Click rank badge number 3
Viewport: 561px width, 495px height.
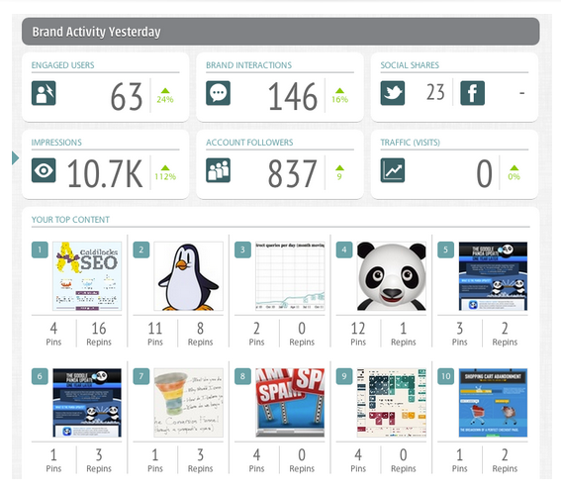pos(243,249)
